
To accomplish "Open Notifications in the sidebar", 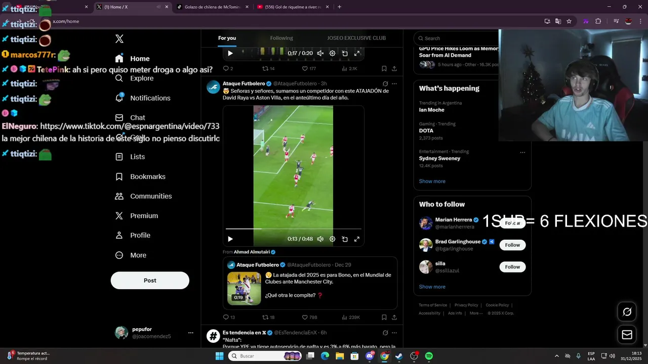I will [143, 98].
